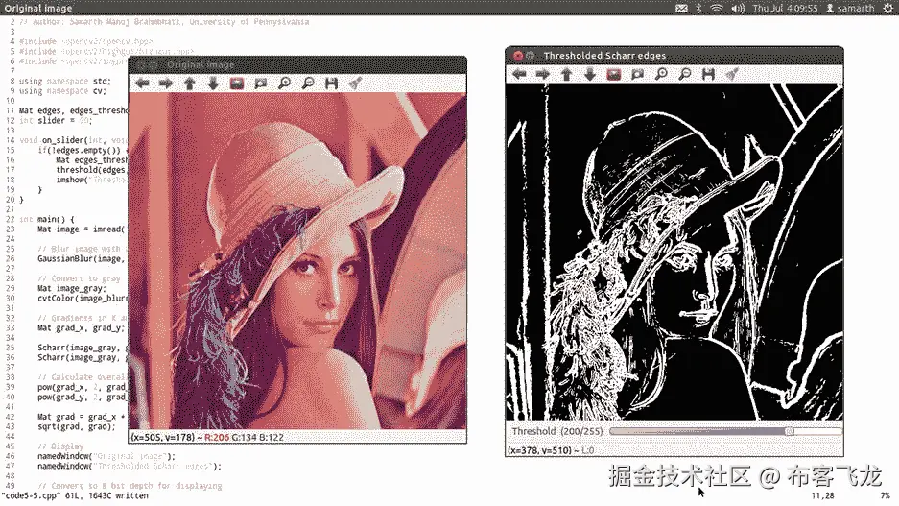The image size is (899, 506).
Task: Pan down in Thresholded Scharr edges window
Action: click(590, 74)
